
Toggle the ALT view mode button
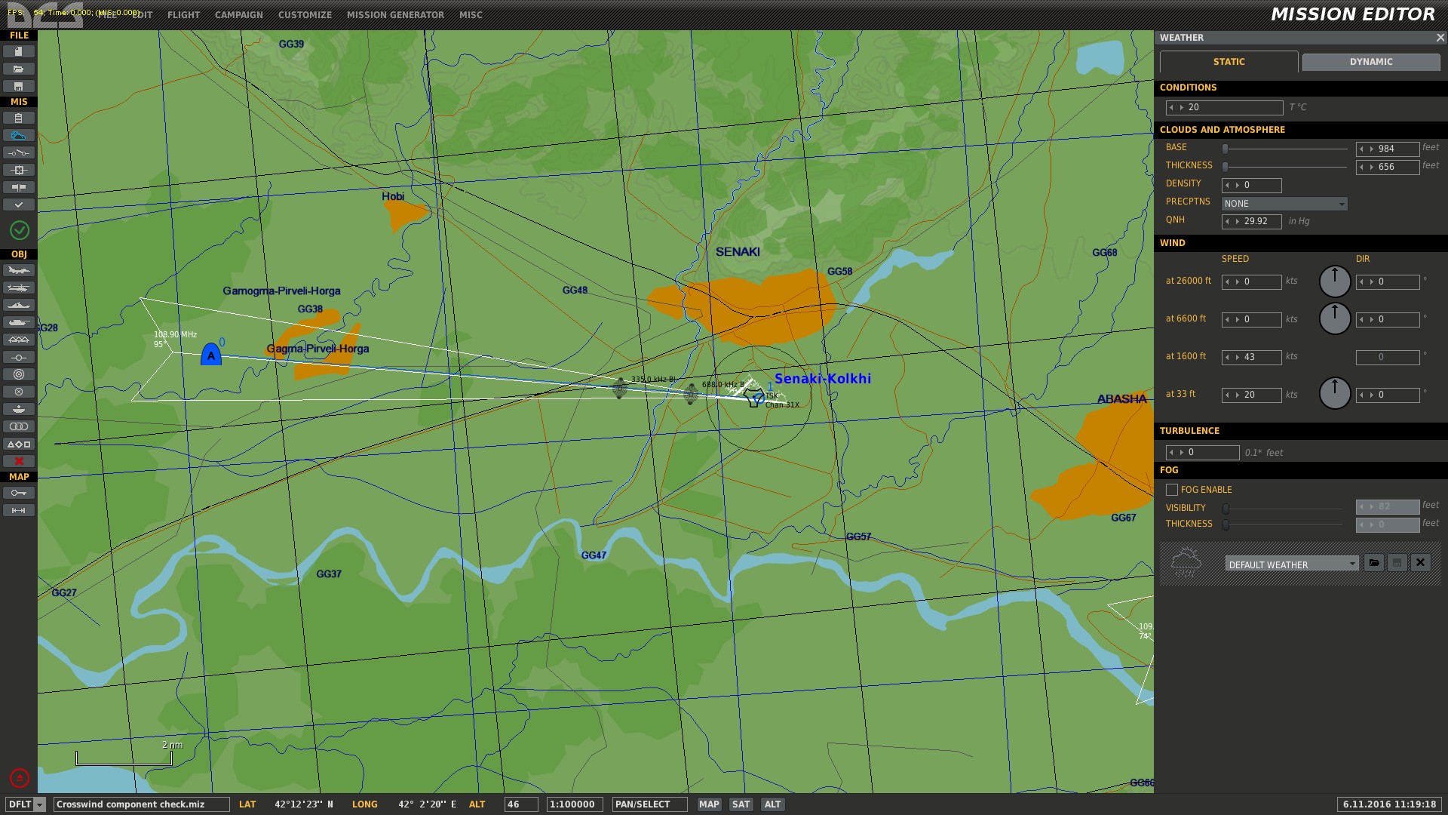(773, 804)
